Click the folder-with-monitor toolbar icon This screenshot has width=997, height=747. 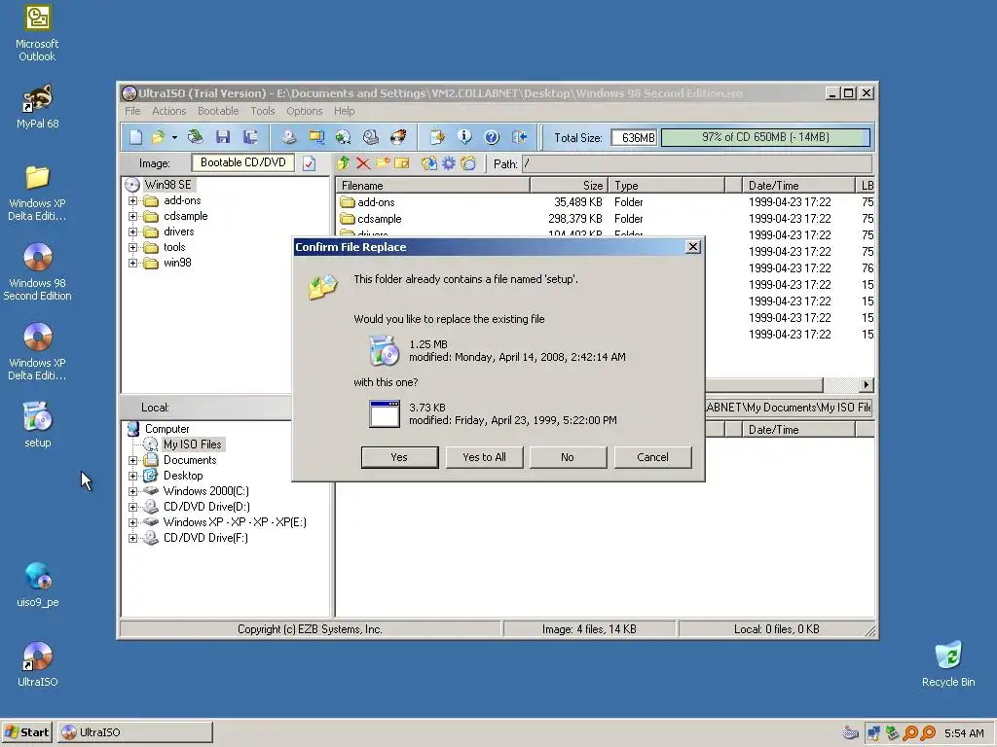(x=316, y=137)
